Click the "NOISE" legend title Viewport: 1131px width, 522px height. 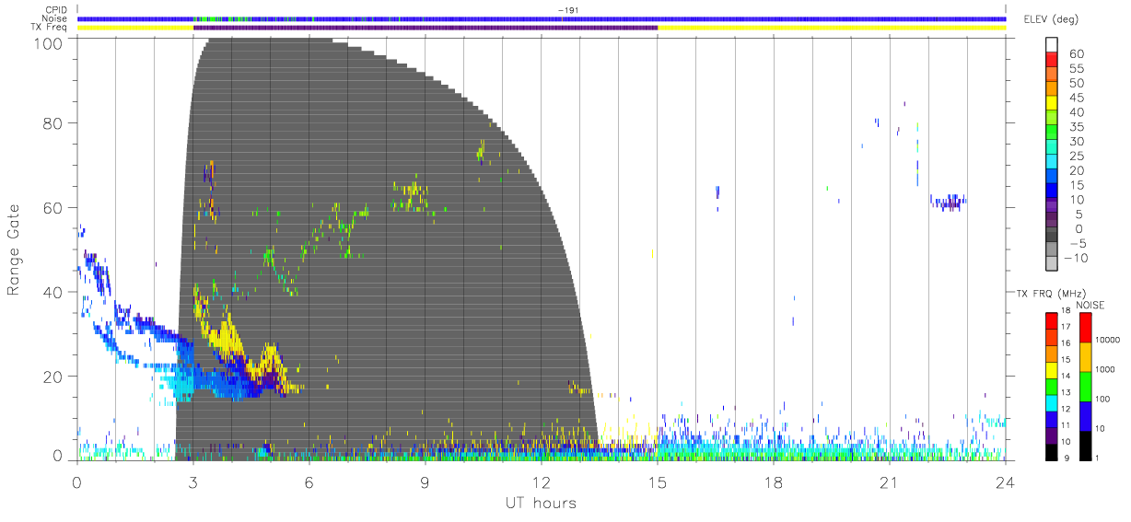1090,304
